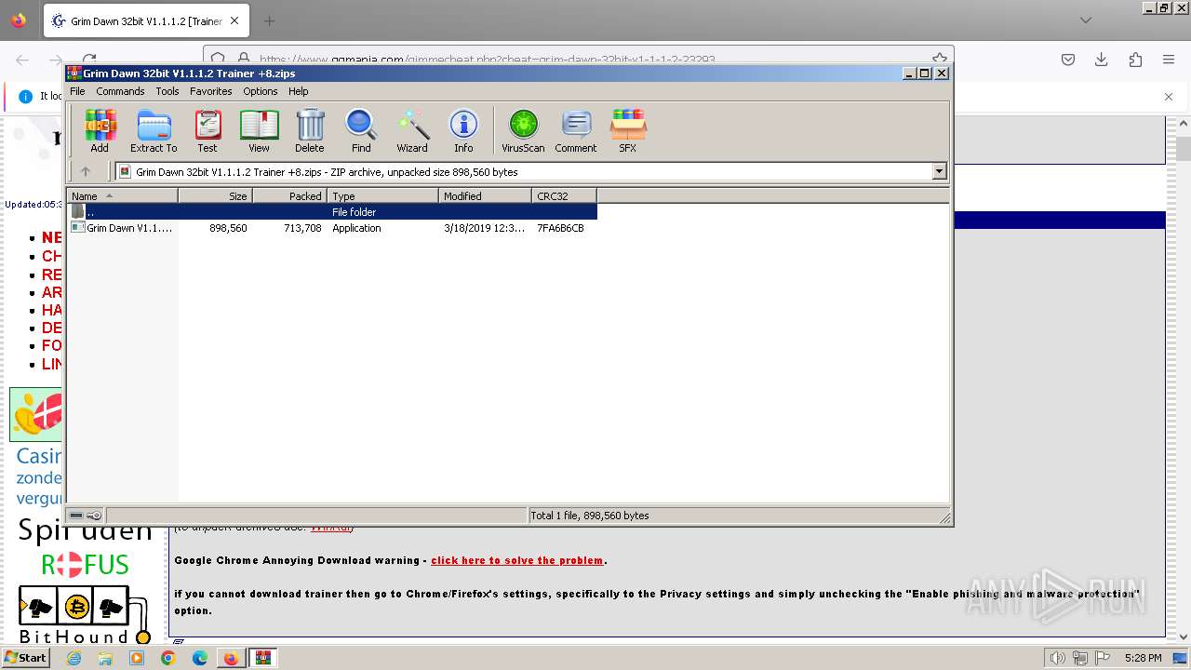Click the drive and key status icon
This screenshot has height=670, width=1191.
click(x=86, y=516)
